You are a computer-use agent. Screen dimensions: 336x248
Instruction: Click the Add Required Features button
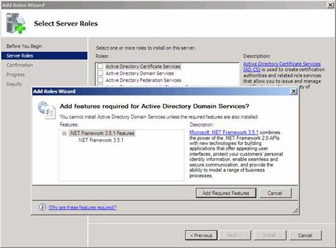pyautogui.click(x=226, y=193)
